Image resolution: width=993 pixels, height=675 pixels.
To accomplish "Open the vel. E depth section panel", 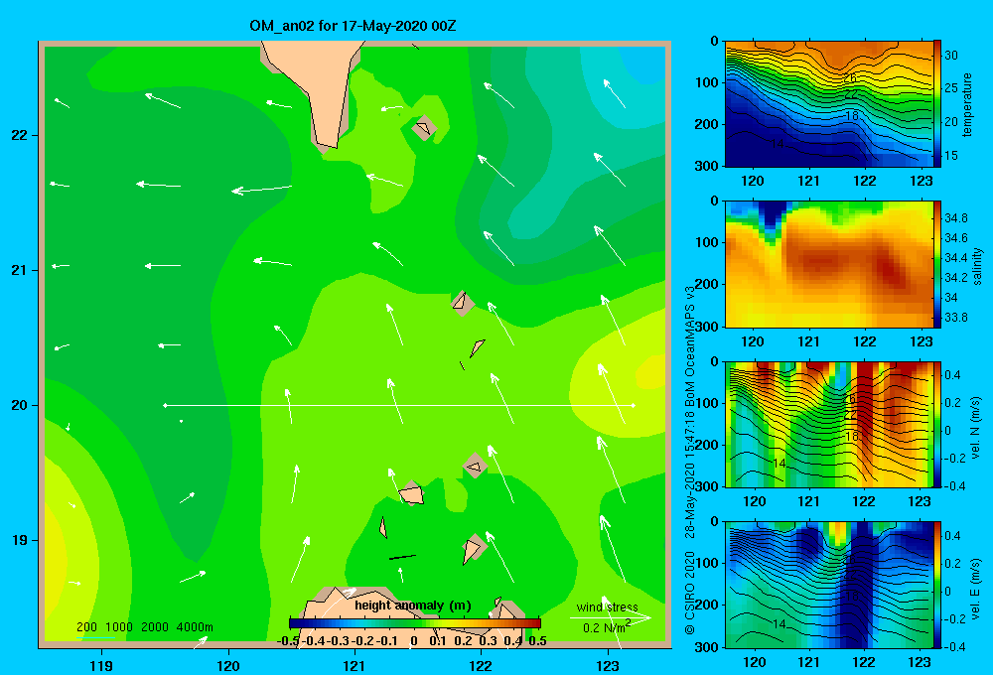I will pyautogui.click(x=828, y=585).
